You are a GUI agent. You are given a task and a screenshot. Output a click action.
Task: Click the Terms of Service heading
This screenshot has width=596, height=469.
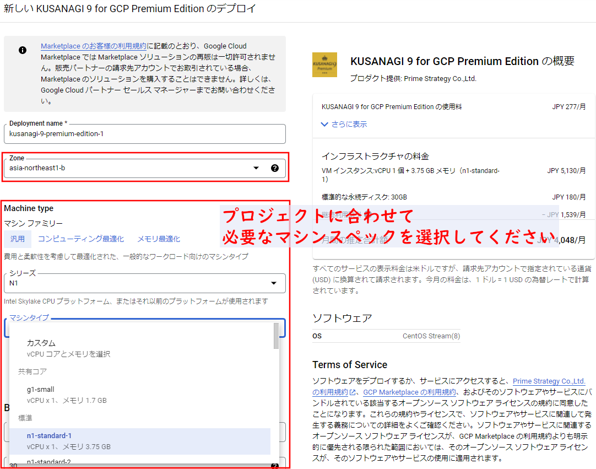click(350, 365)
